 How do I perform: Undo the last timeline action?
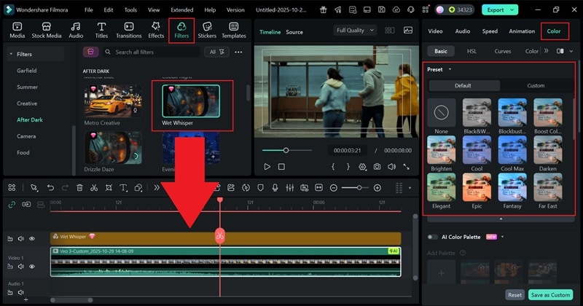point(50,188)
